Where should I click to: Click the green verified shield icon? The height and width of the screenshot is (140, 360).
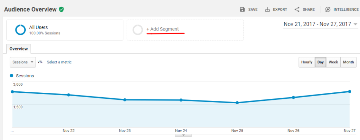pos(61,9)
